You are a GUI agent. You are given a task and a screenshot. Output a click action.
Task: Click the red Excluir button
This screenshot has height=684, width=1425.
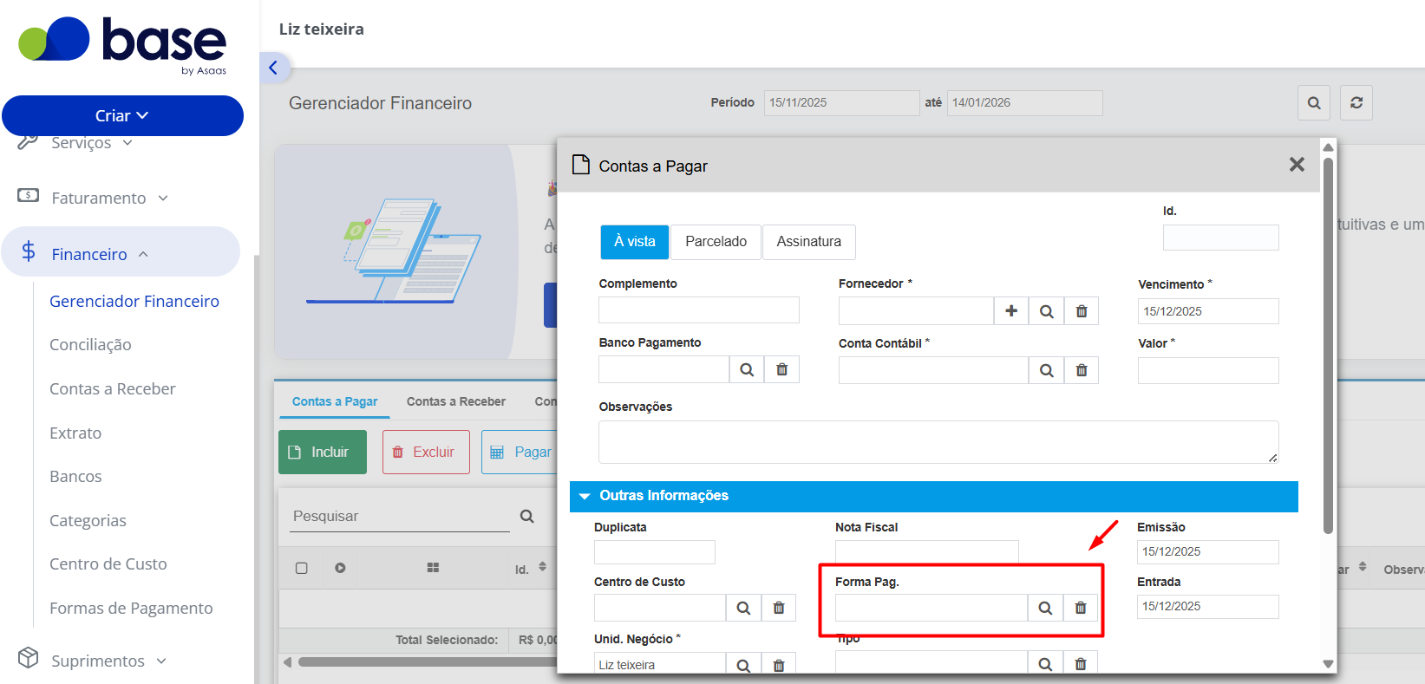tap(426, 452)
